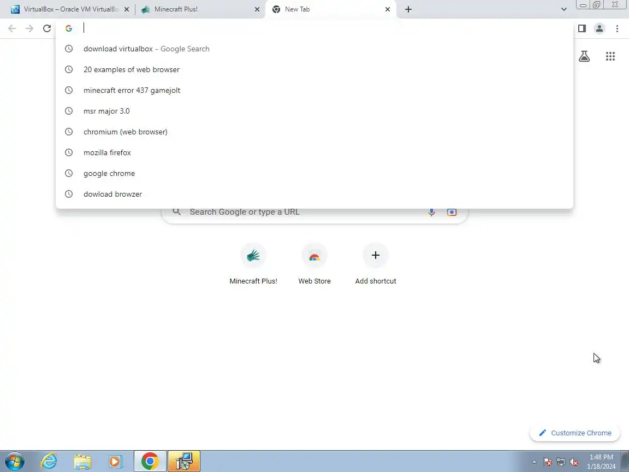Click the forward navigation arrow
Screen dimensions: 629x472
(29, 28)
